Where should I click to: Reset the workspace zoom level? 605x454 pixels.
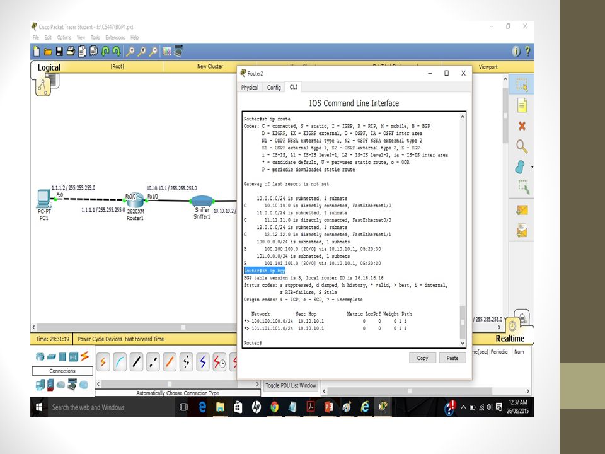click(142, 51)
